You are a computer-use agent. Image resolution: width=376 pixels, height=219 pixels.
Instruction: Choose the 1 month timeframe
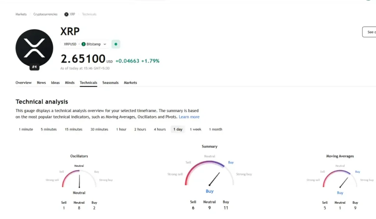216,129
